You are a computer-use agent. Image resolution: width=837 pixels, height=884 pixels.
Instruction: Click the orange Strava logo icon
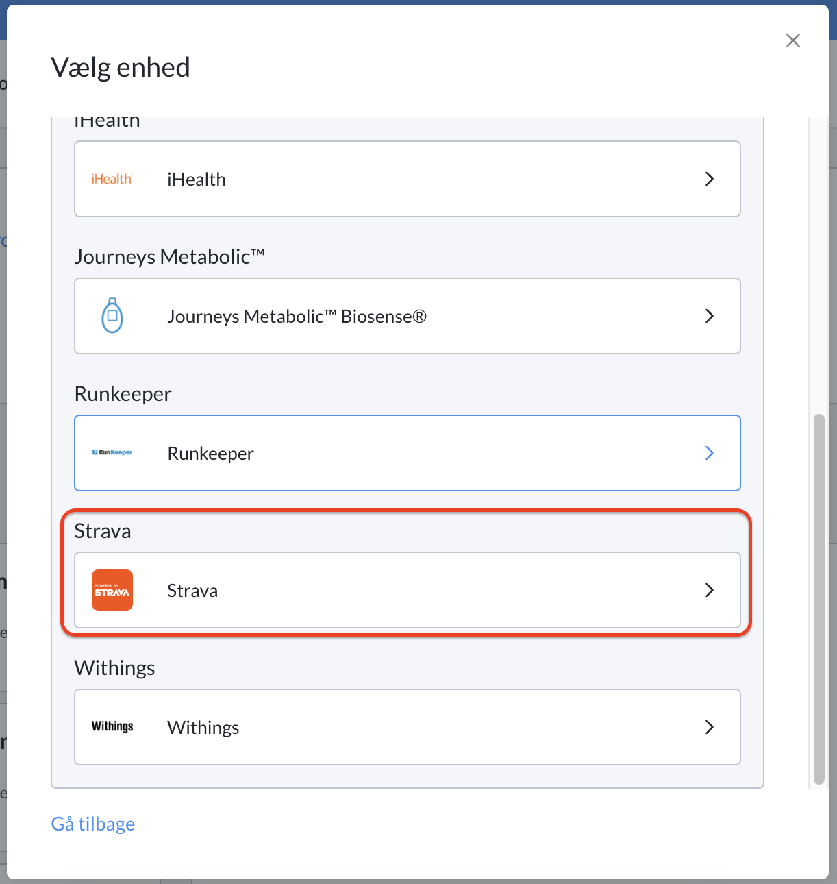click(112, 590)
